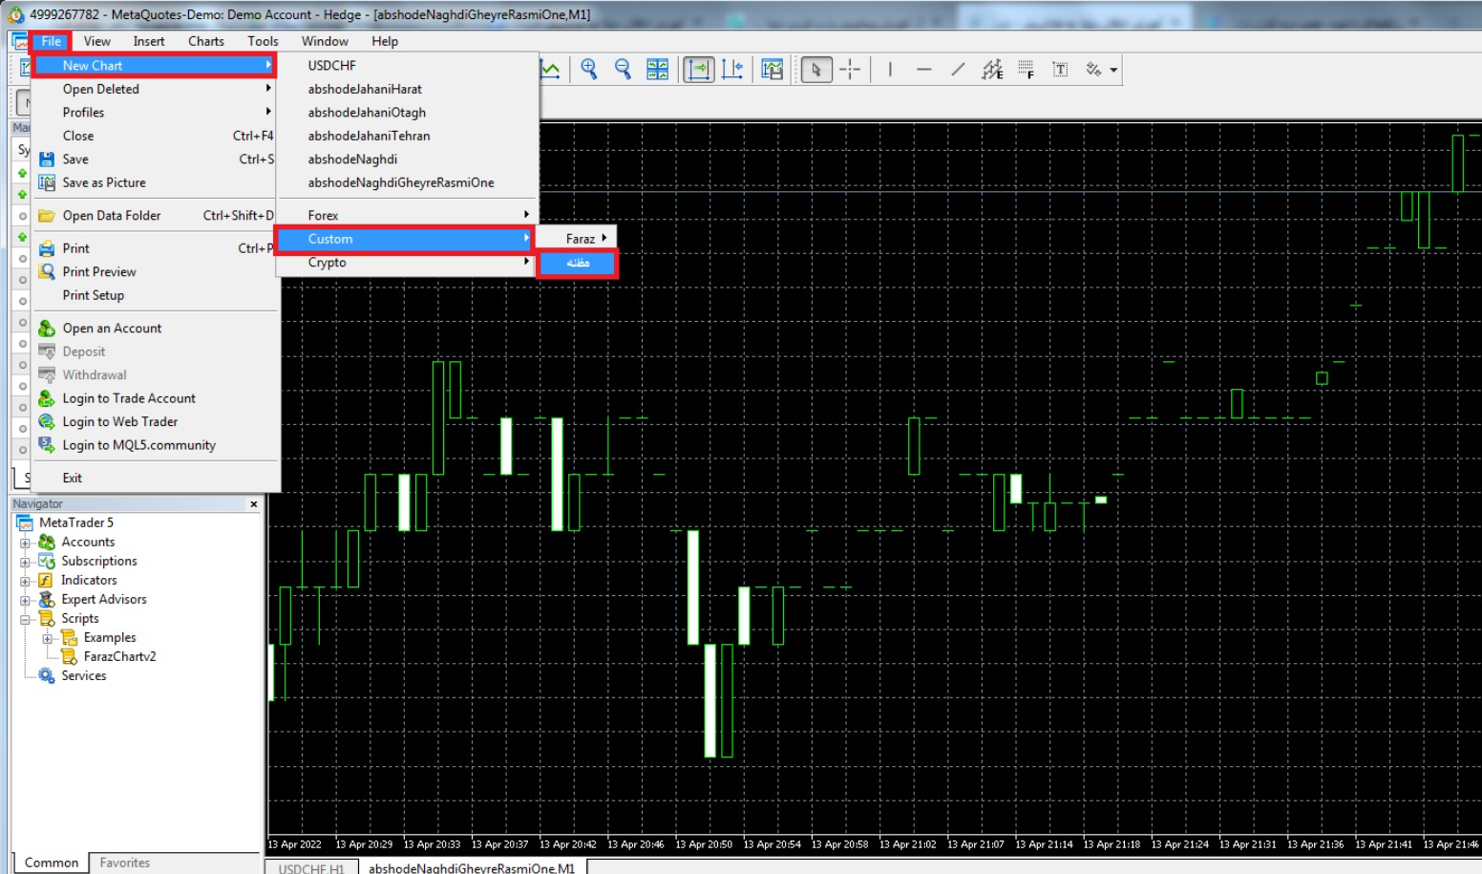Open the Tools menu
Screen dimensions: 1482x874
click(x=263, y=41)
